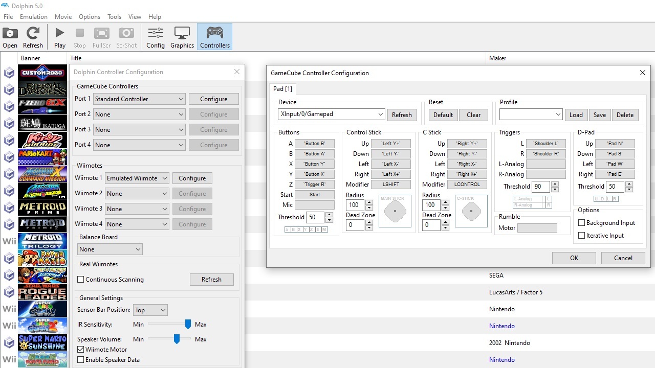The width and height of the screenshot is (655, 368).
Task: Close the GameCube Controller Configuration window
Action: 643,73
